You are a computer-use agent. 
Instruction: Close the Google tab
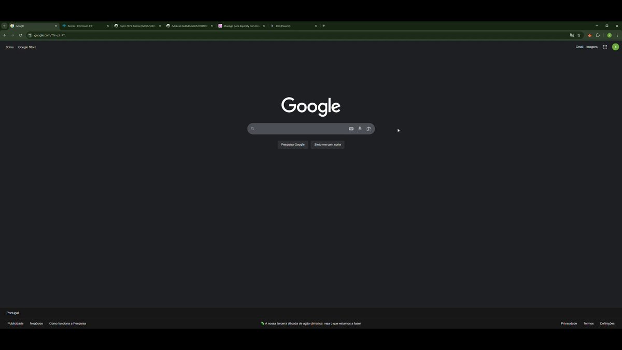click(x=56, y=25)
